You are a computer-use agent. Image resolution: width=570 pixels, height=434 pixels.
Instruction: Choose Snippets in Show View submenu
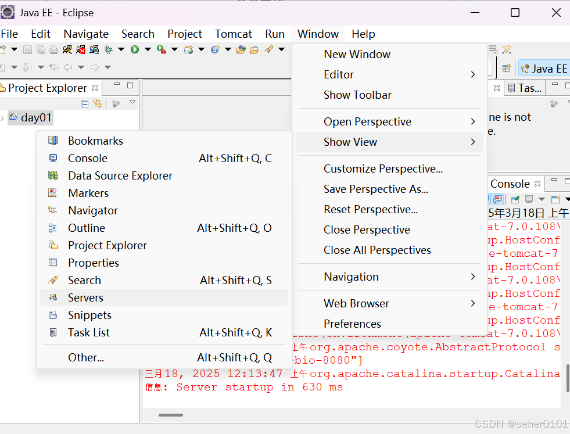point(164,315)
